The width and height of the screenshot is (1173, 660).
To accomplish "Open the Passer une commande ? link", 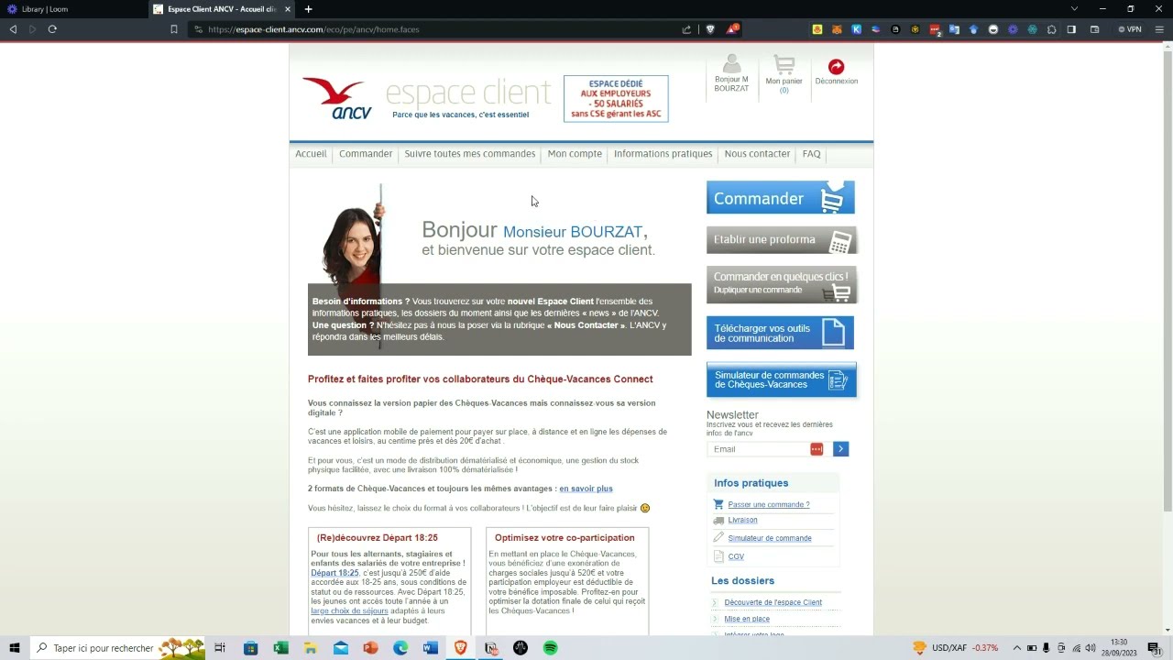I will [x=769, y=505].
